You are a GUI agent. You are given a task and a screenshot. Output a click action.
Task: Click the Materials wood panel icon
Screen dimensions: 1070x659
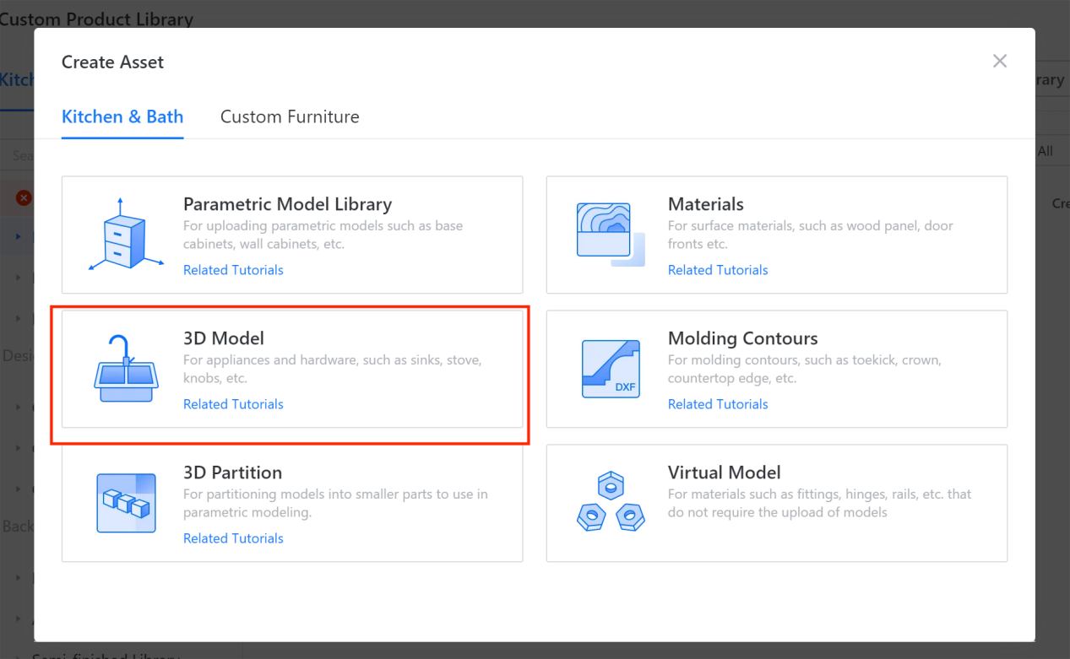[x=610, y=234]
